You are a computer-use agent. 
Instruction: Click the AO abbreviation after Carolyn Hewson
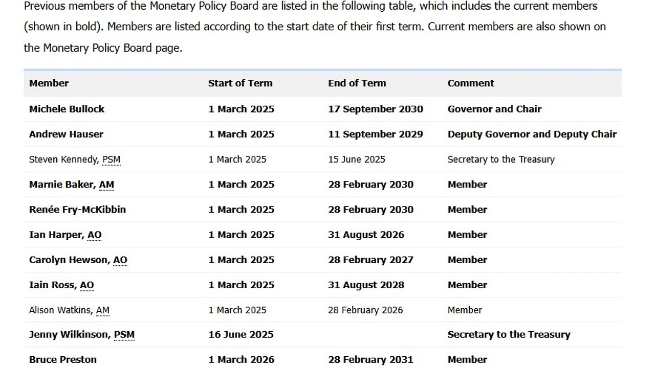click(120, 260)
